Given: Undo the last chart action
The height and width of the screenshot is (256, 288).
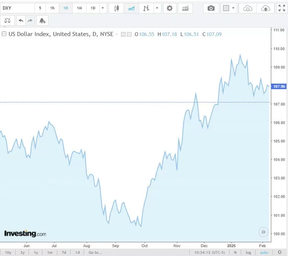Looking at the screenshot, I should [x=21, y=20].
